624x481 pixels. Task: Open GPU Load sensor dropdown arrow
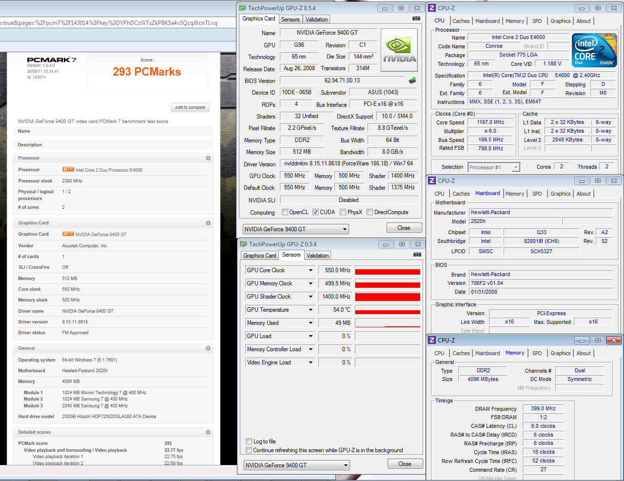pyautogui.click(x=311, y=336)
